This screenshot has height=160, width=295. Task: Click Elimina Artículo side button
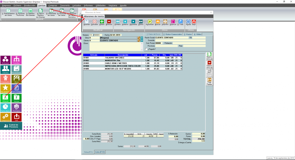(x=209, y=65)
